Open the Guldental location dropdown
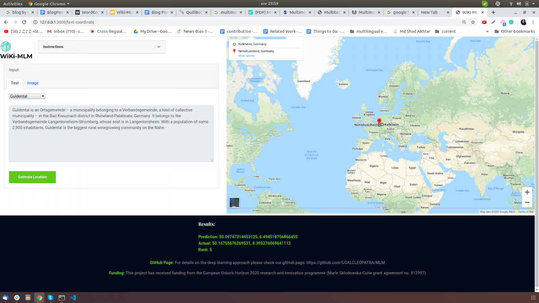539x303 pixels. click(27, 96)
